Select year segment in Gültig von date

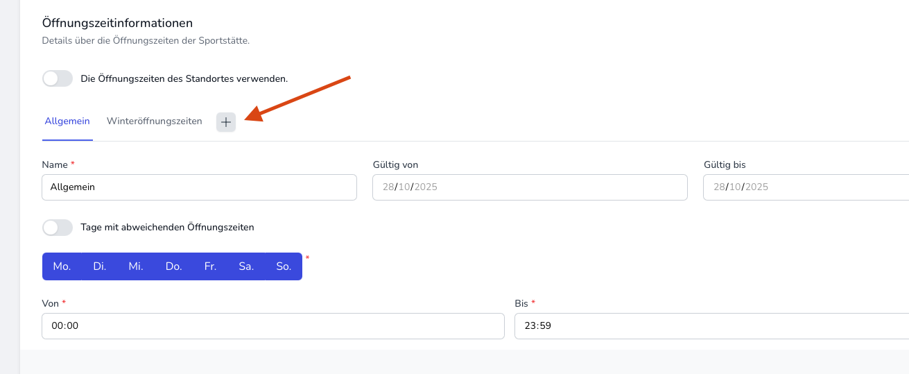(426, 187)
